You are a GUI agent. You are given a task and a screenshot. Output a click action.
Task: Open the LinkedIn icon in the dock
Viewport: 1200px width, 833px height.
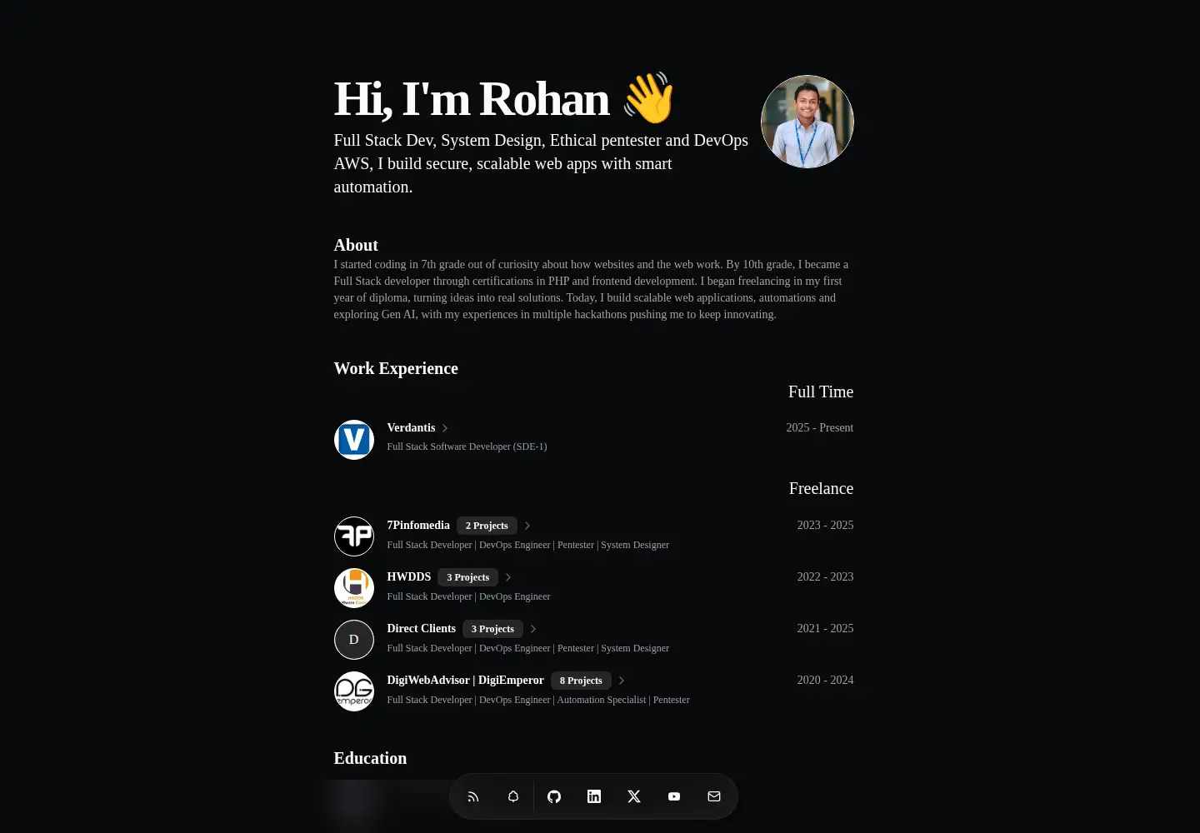[594, 796]
